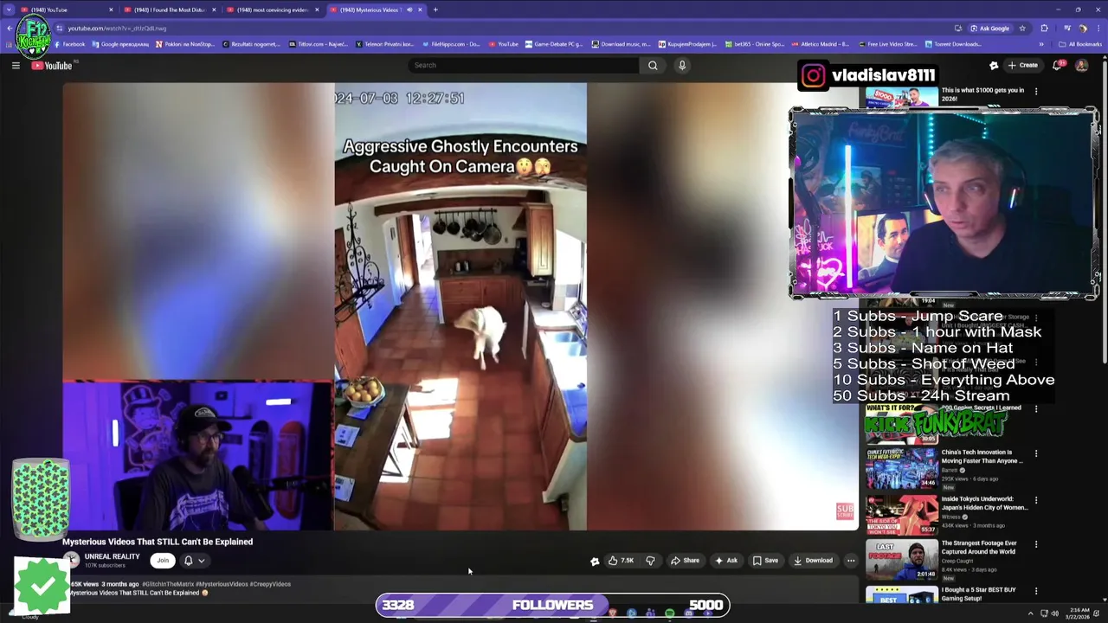
Task: Open options for 'China's Tech Innovation' video
Action: click(x=1036, y=453)
